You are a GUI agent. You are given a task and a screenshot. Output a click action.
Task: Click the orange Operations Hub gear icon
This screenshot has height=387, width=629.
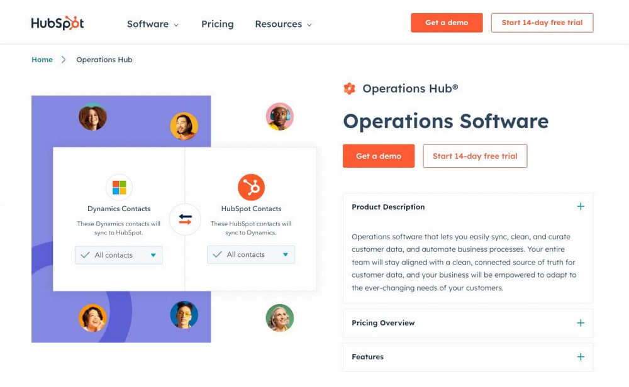349,89
